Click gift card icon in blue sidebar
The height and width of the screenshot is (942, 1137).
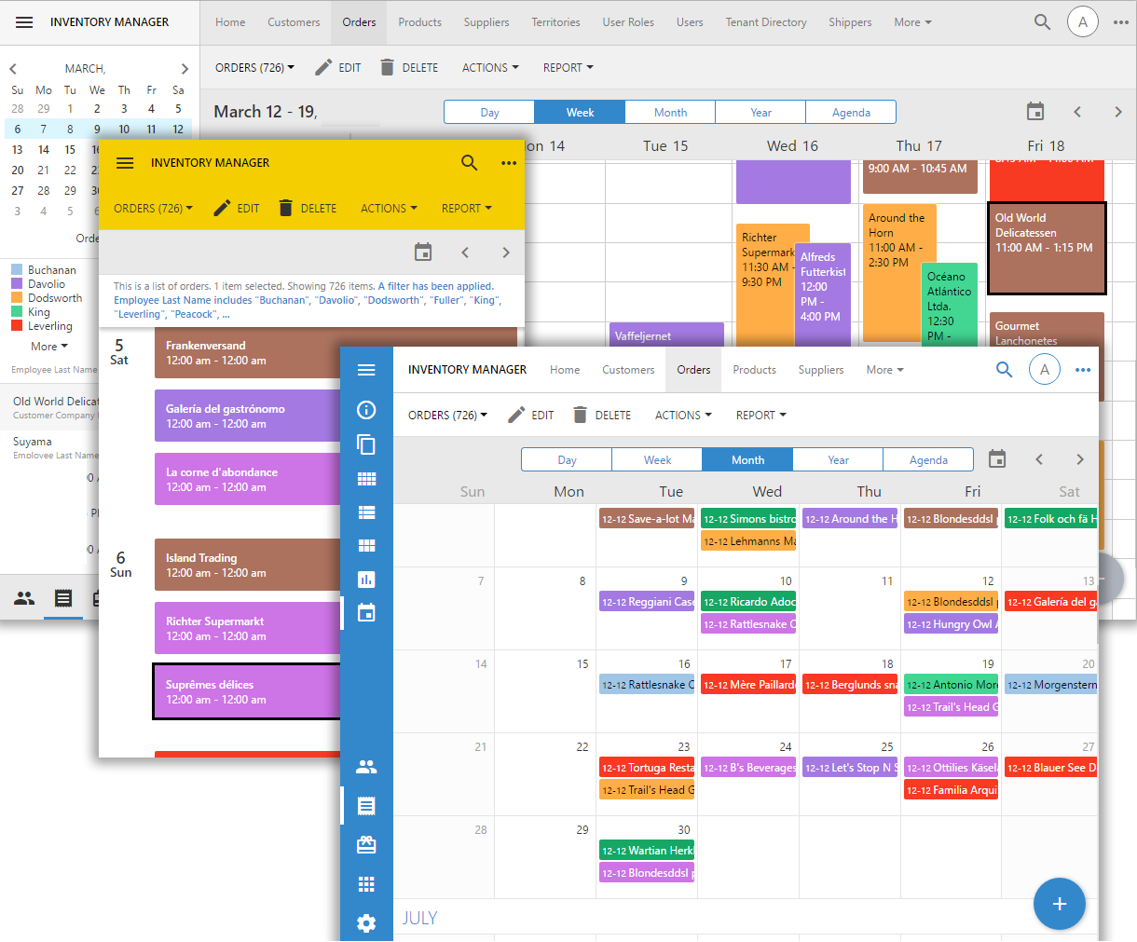coord(366,845)
